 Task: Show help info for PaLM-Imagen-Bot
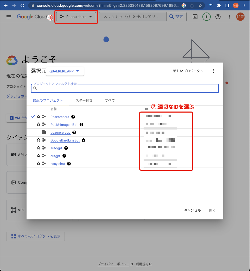[81, 125]
